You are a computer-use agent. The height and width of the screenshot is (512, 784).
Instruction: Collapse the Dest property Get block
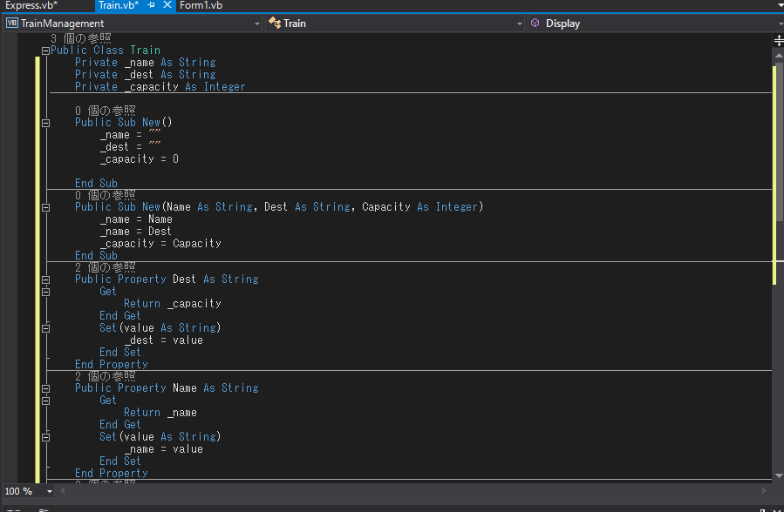pyautogui.click(x=45, y=291)
